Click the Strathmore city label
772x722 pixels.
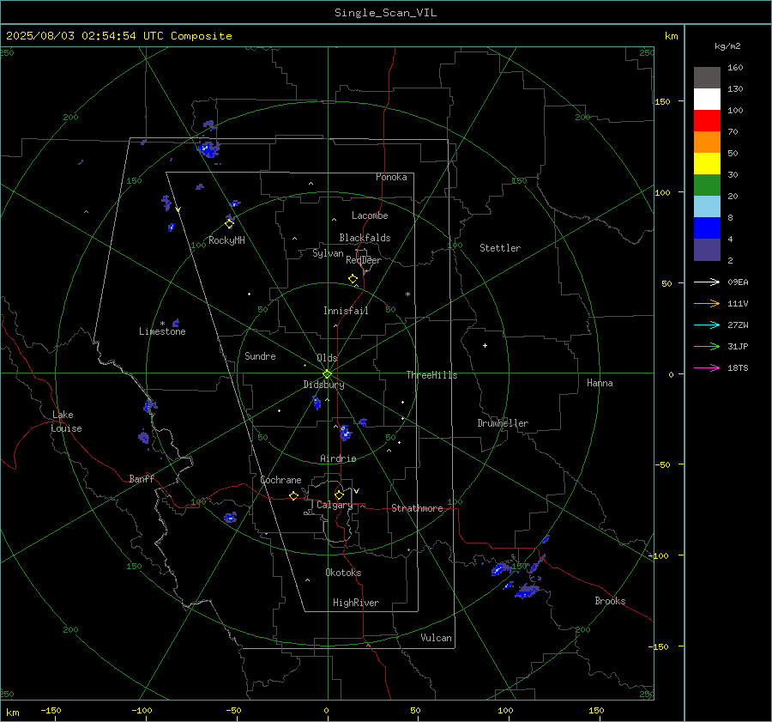tap(417, 508)
